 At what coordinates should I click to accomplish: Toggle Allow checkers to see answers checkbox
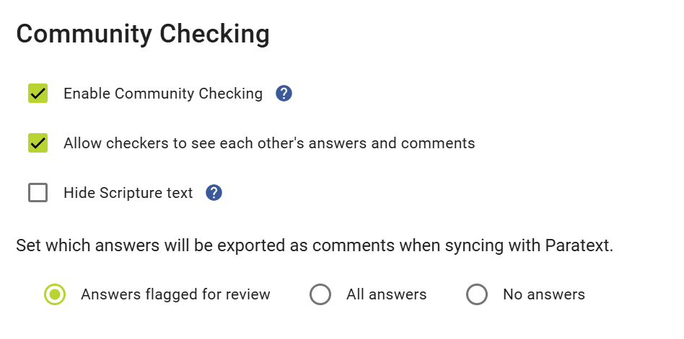pos(38,143)
